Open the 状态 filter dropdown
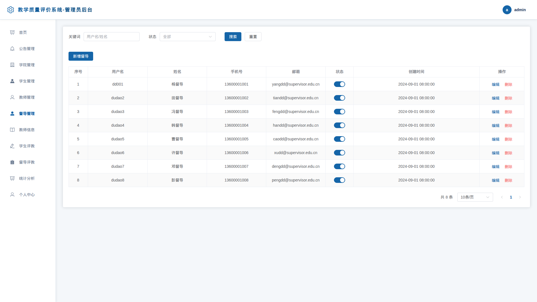 (x=187, y=37)
